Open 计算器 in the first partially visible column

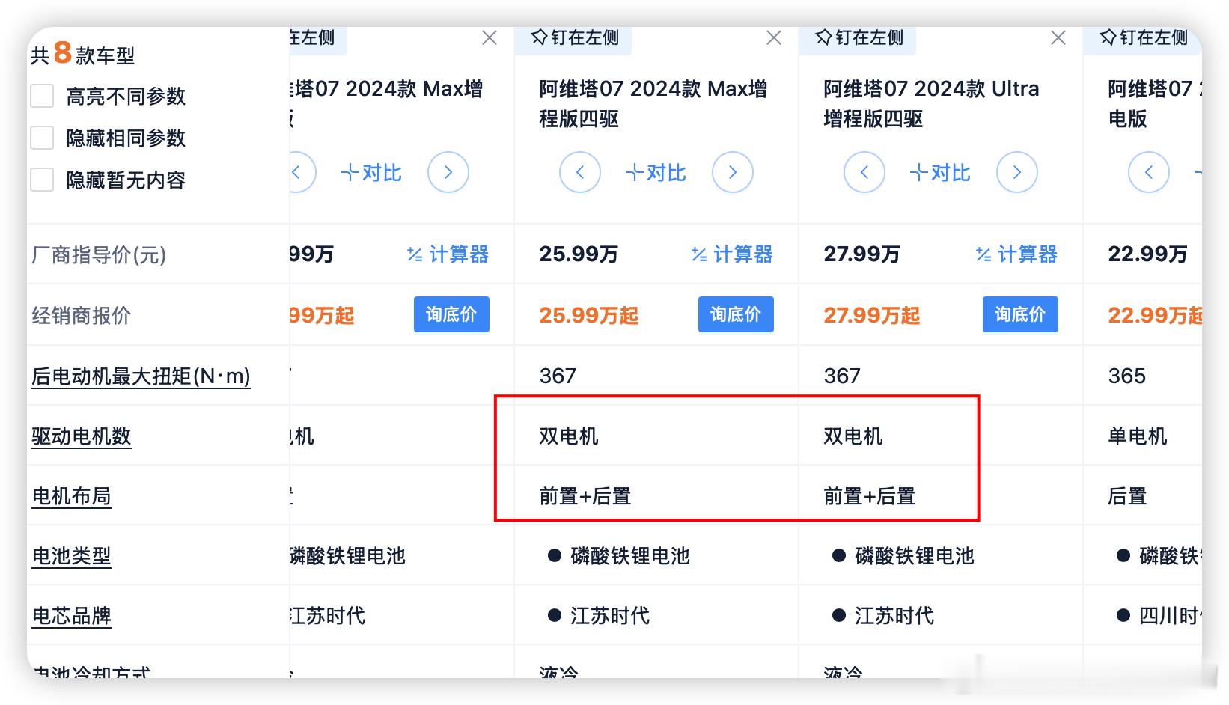point(448,255)
